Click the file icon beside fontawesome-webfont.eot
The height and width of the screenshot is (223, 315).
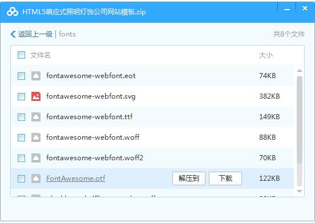tap(36, 76)
